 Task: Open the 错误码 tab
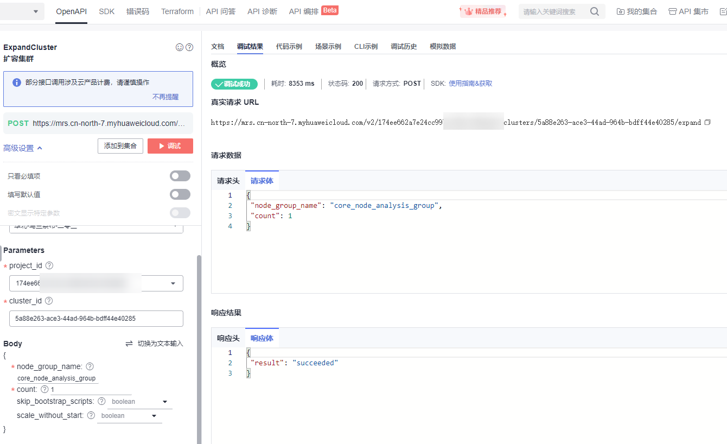coord(138,11)
